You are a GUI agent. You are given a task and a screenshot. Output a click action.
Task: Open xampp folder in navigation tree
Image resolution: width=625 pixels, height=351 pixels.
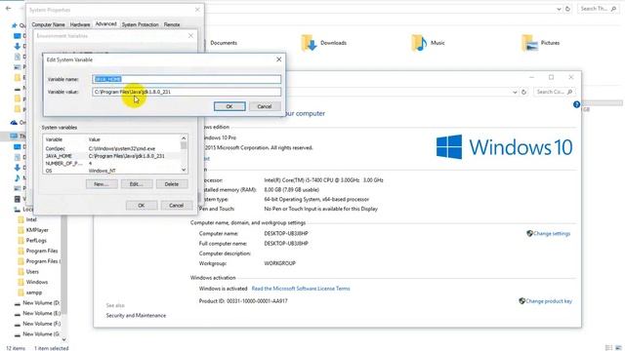tap(34, 292)
